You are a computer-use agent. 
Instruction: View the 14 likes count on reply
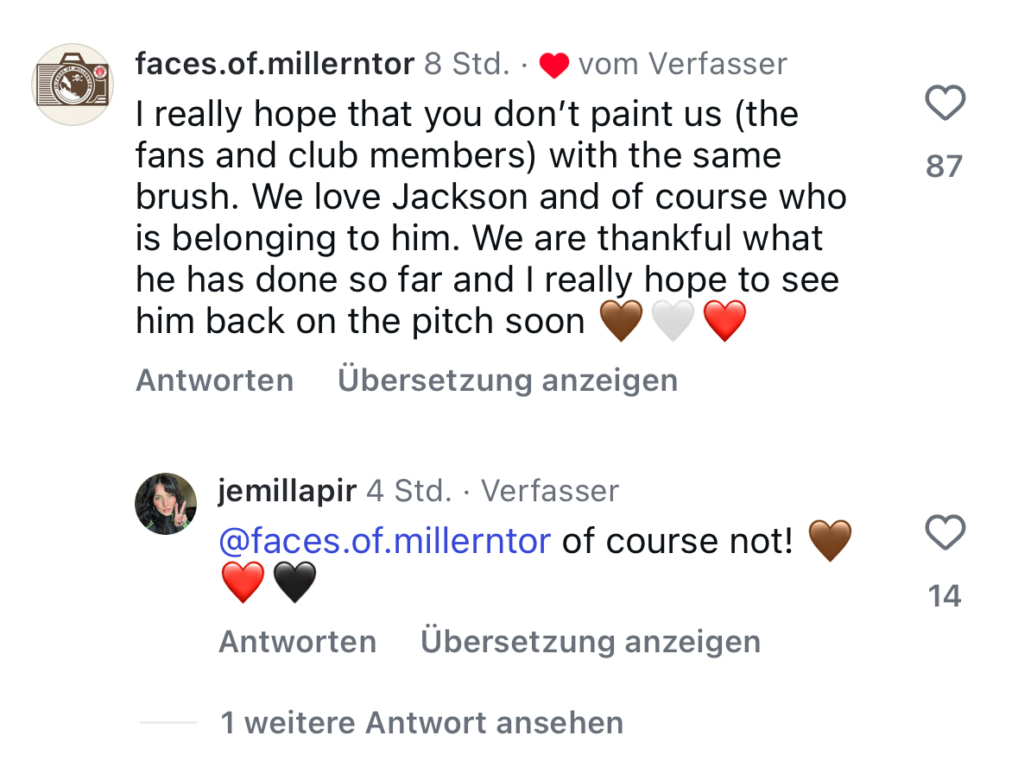click(945, 595)
